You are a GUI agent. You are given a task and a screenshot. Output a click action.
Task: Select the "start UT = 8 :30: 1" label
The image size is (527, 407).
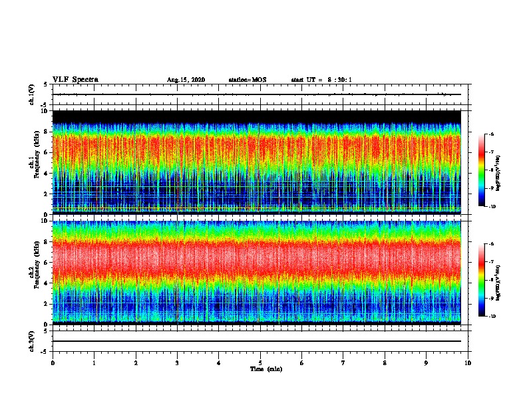click(321, 80)
